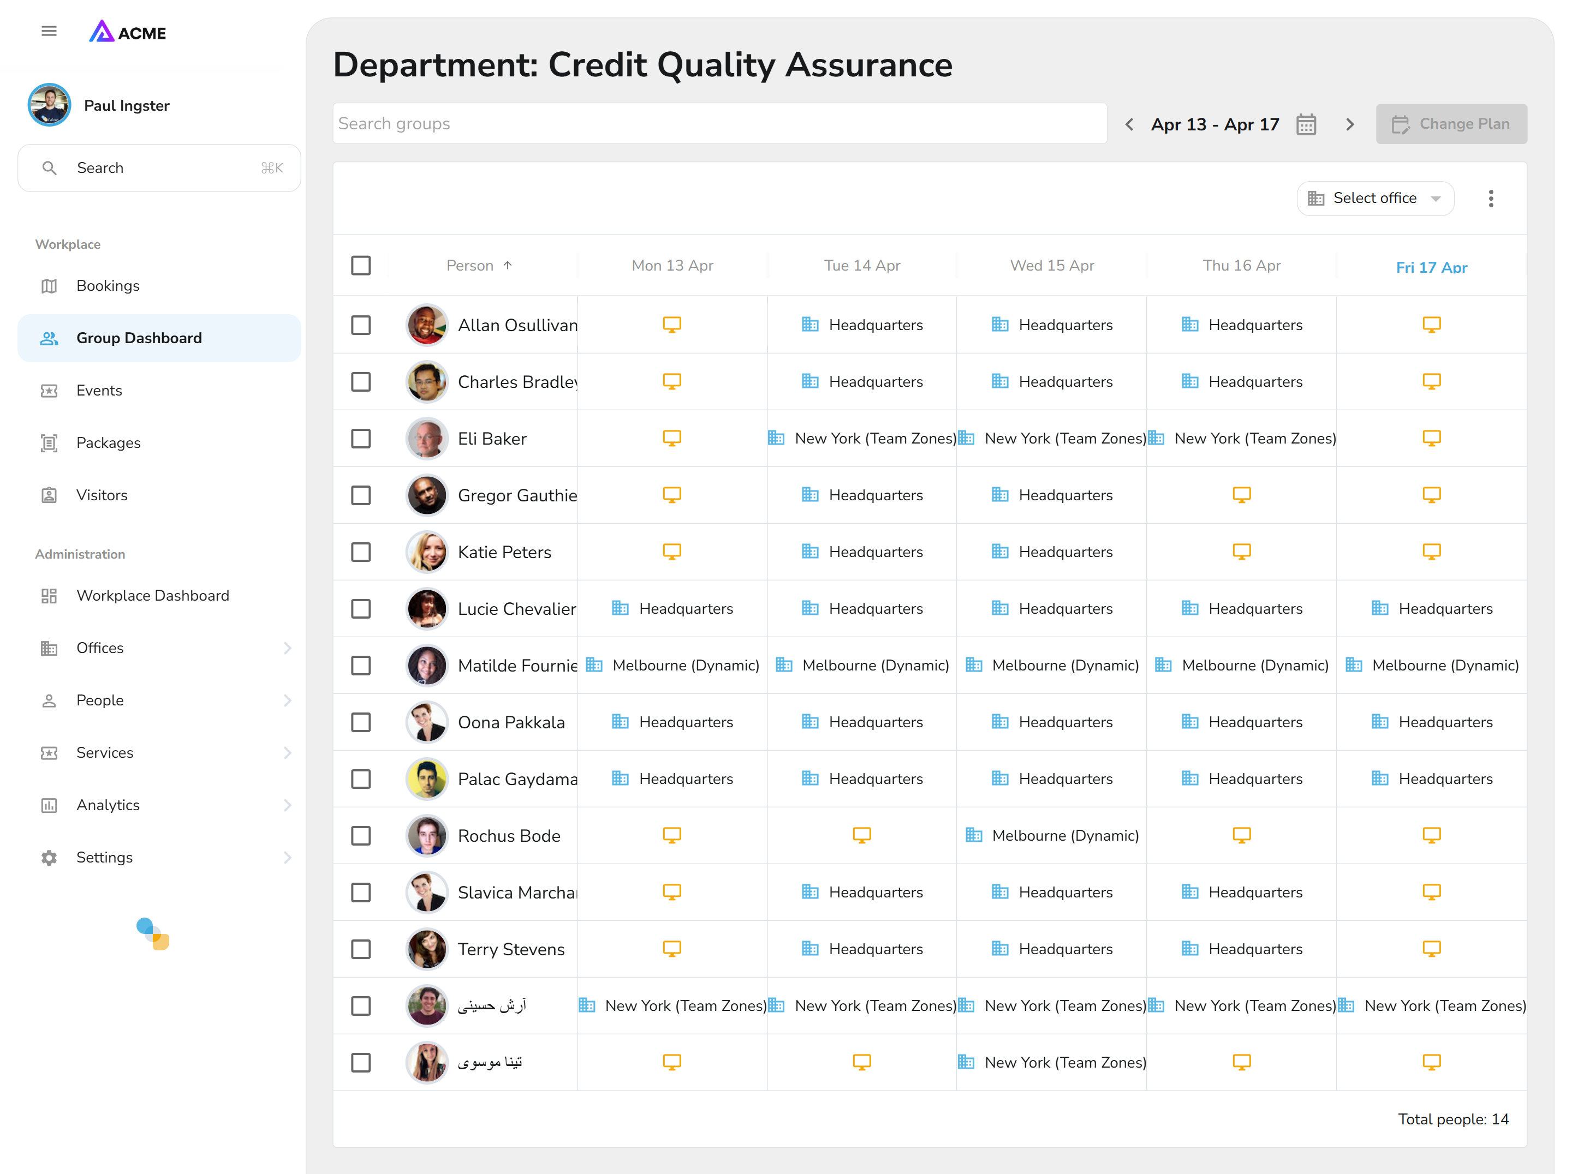The width and height of the screenshot is (1572, 1174).
Task: Select Rochus Bode's row checkbox
Action: [361, 835]
